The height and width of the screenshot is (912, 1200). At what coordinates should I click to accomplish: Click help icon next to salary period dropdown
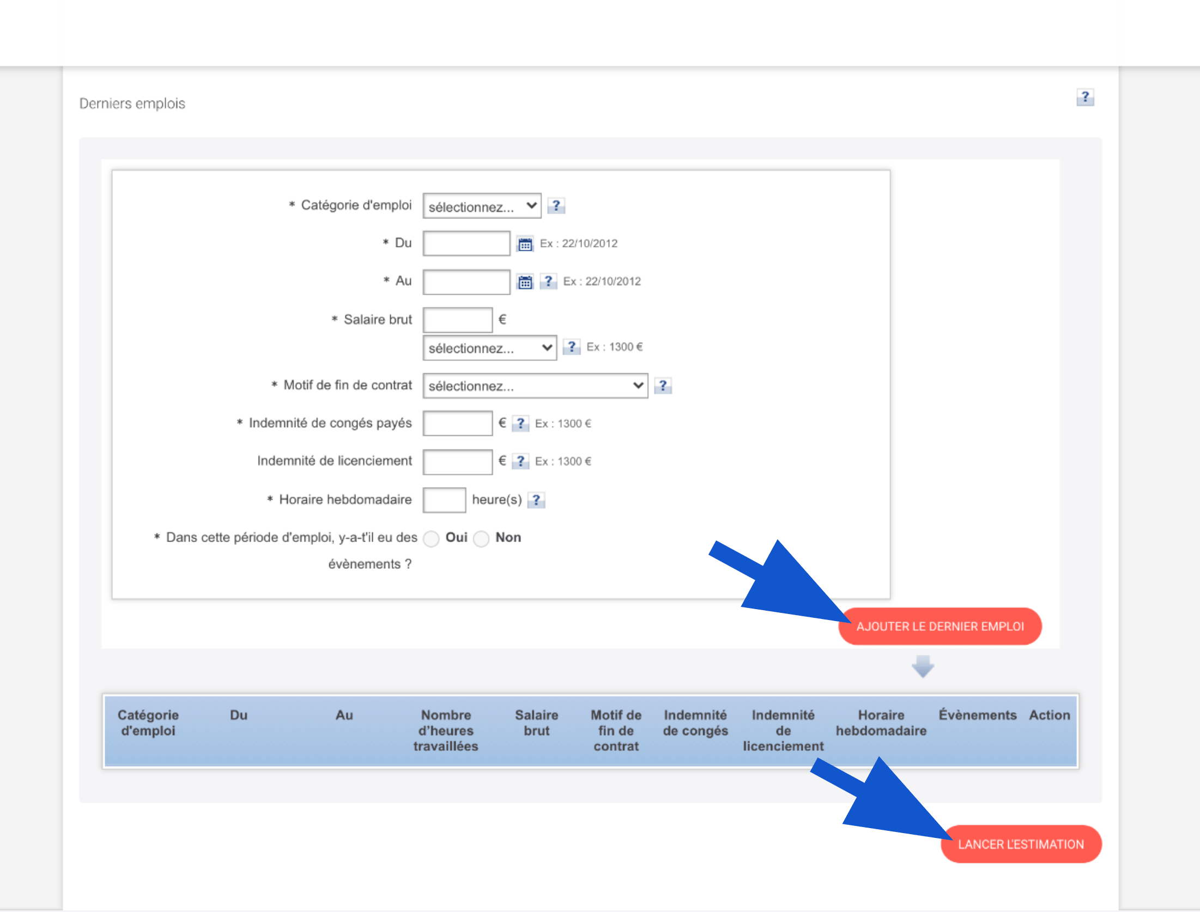coord(571,347)
